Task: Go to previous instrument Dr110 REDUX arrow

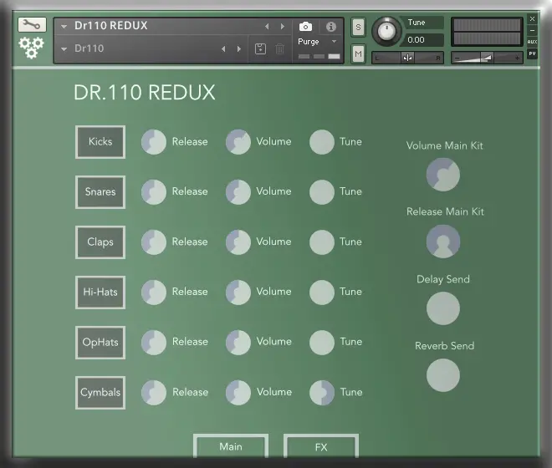Action: pos(267,27)
